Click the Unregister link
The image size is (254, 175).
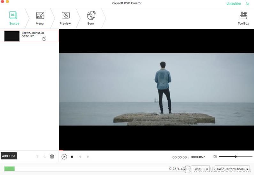[x=234, y=4]
